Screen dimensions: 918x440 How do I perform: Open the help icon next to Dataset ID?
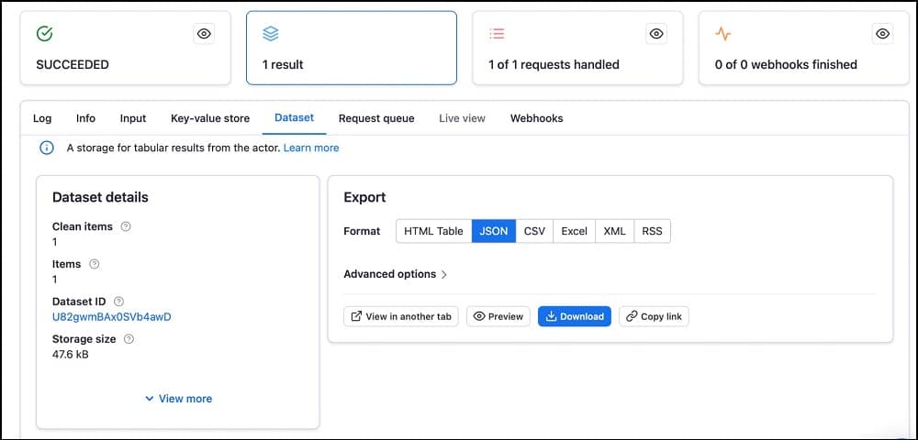(118, 302)
